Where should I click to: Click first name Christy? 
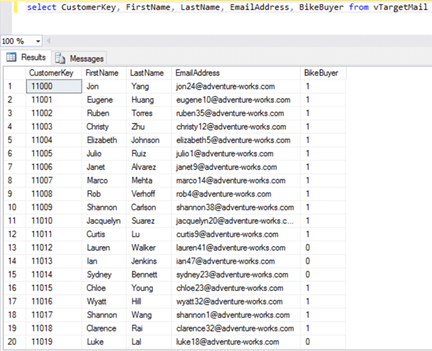pos(98,127)
